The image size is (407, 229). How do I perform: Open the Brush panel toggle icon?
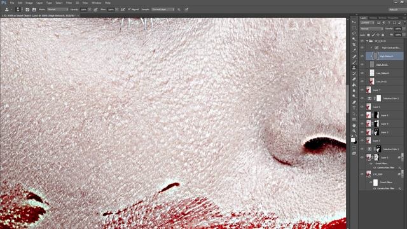click(x=27, y=10)
